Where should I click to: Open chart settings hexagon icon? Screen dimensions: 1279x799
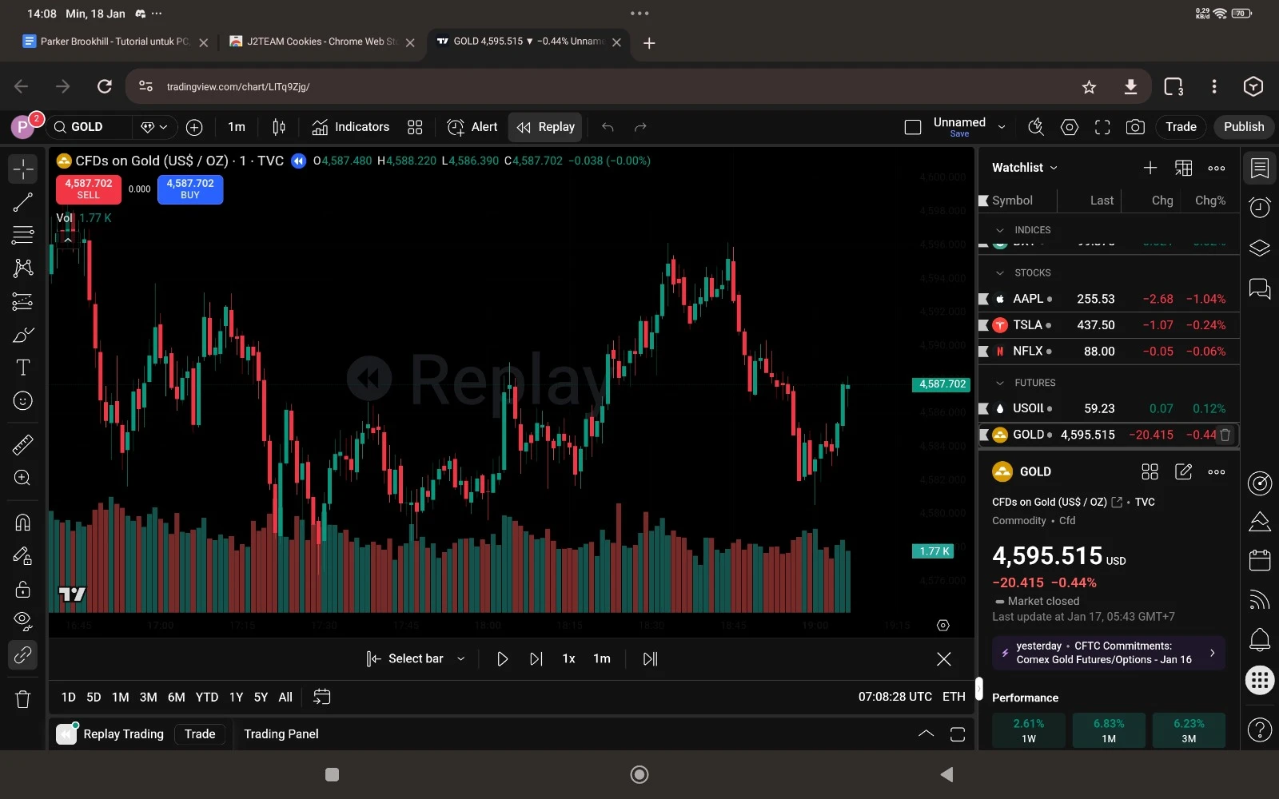(x=1070, y=127)
